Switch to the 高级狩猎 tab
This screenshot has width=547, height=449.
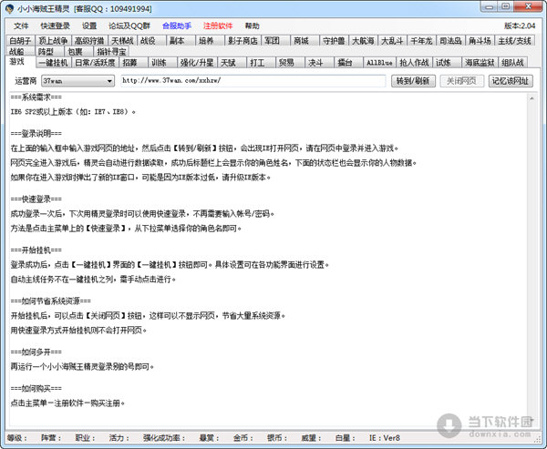89,41
